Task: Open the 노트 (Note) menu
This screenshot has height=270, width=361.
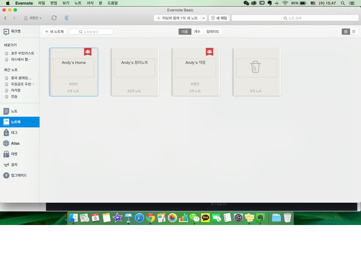Action: click(x=78, y=3)
